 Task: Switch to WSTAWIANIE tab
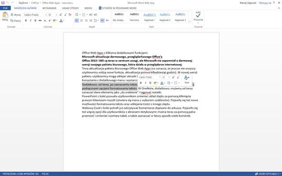pos(49,8)
